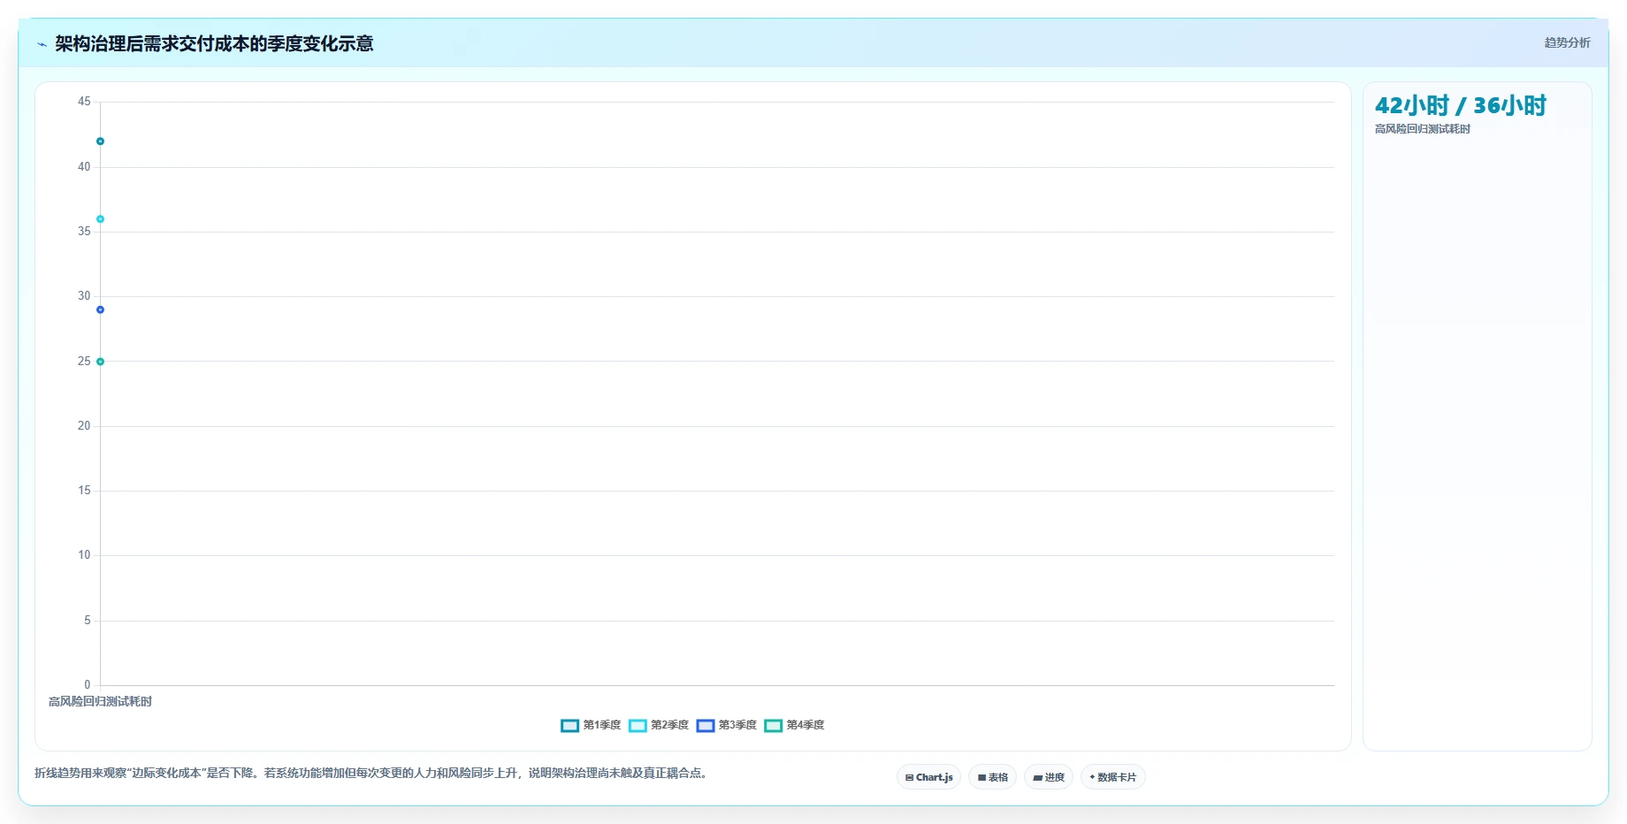Toggle the 第4季度 legend entry

(x=795, y=725)
